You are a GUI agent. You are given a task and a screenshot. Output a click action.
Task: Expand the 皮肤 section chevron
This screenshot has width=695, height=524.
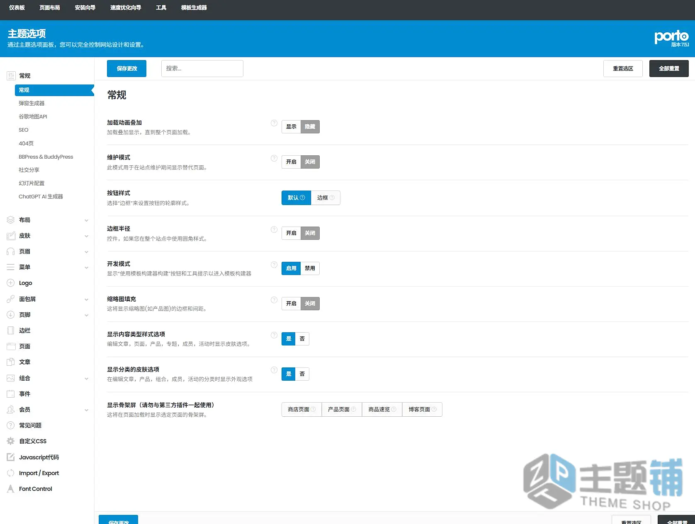coord(87,236)
